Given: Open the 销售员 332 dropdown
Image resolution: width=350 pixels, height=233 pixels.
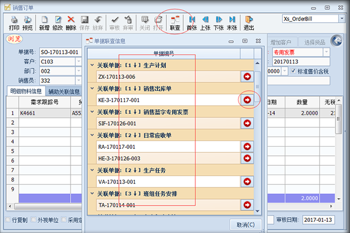Looking at the screenshot, I should coord(79,81).
